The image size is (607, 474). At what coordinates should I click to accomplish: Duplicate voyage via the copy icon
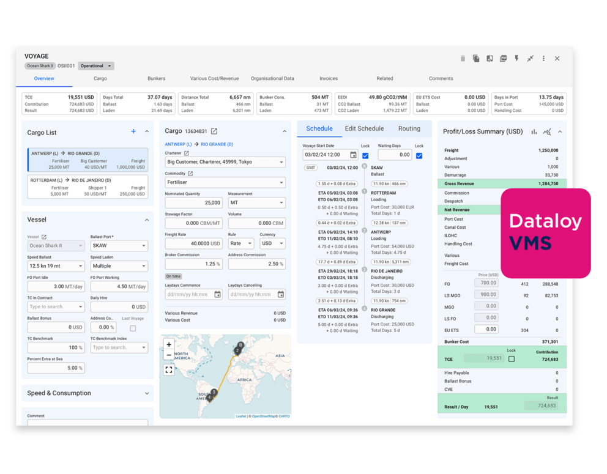point(477,58)
